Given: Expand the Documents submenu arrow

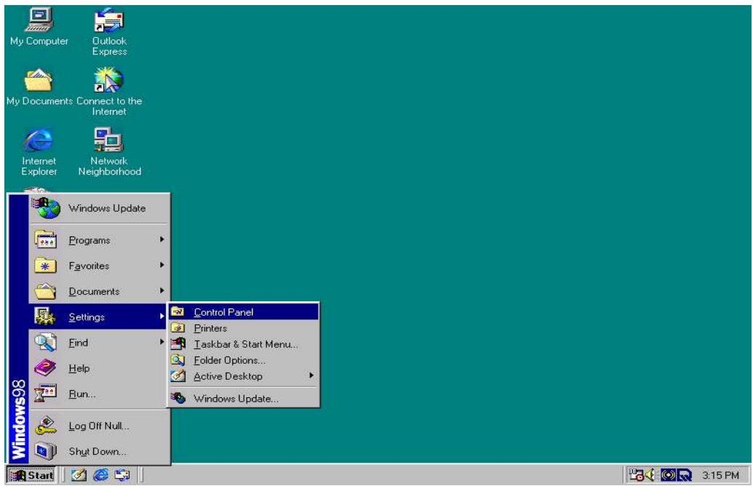Looking at the screenshot, I should (162, 291).
